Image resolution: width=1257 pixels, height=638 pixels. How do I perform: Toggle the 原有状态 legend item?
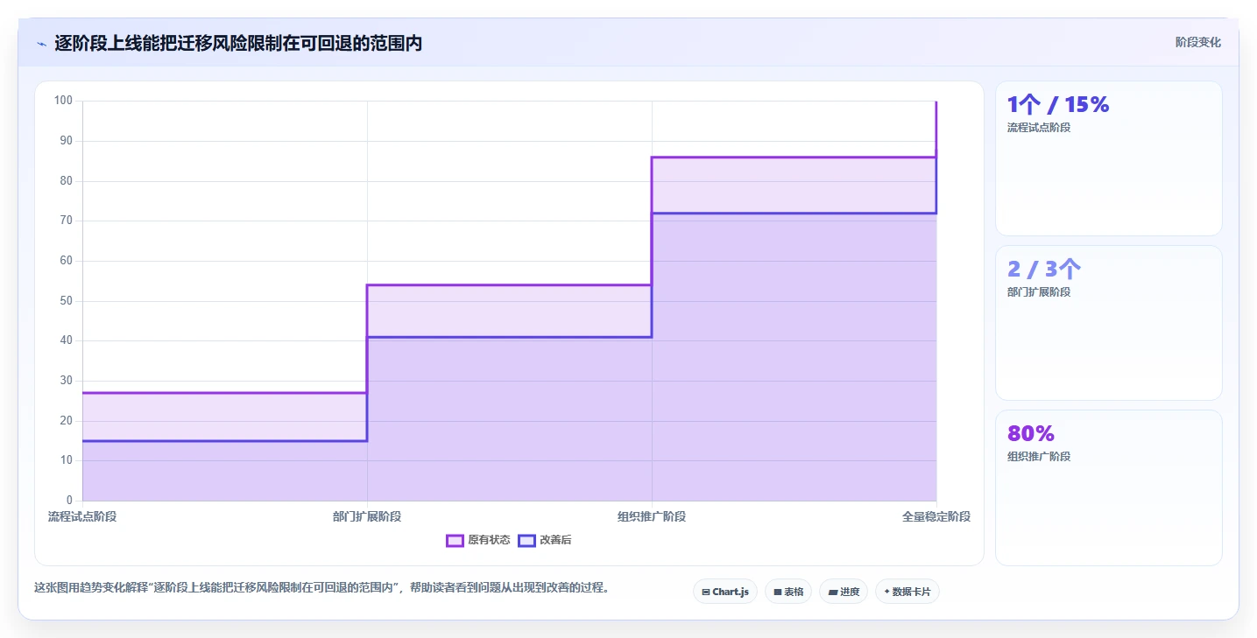coord(478,540)
